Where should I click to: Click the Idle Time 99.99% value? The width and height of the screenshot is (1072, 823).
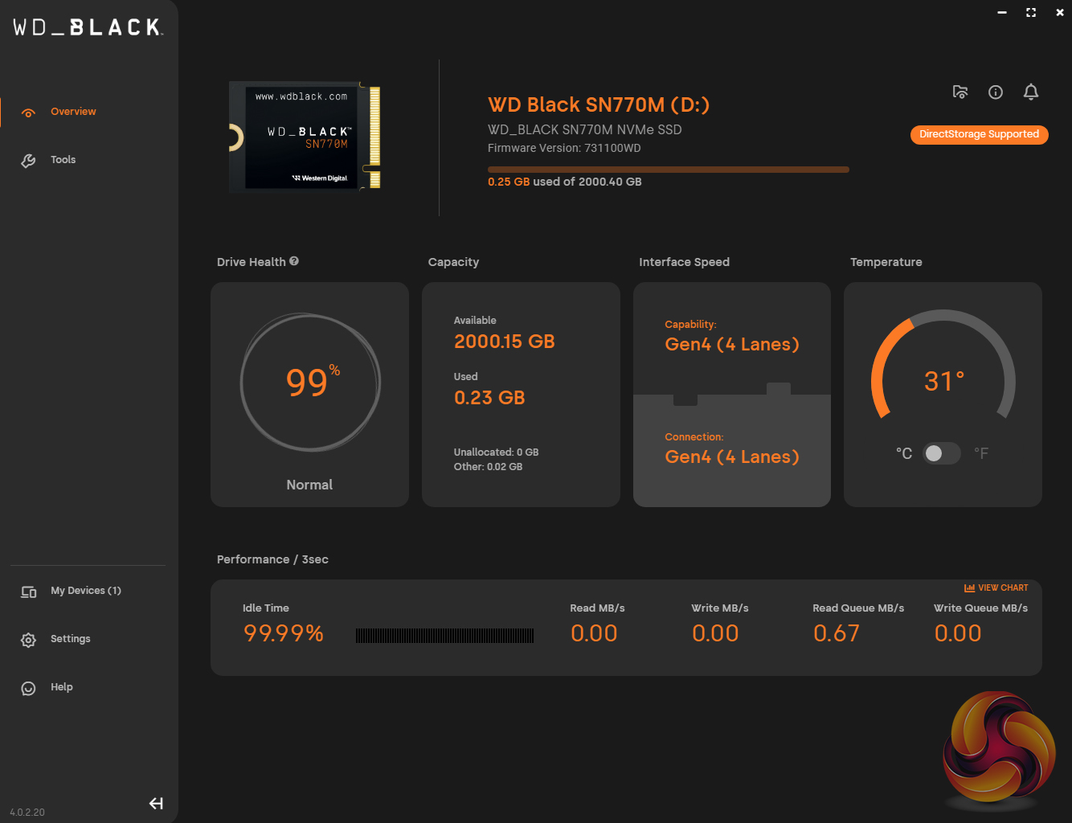[x=284, y=633]
